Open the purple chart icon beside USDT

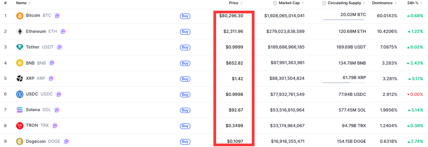(x=59, y=47)
